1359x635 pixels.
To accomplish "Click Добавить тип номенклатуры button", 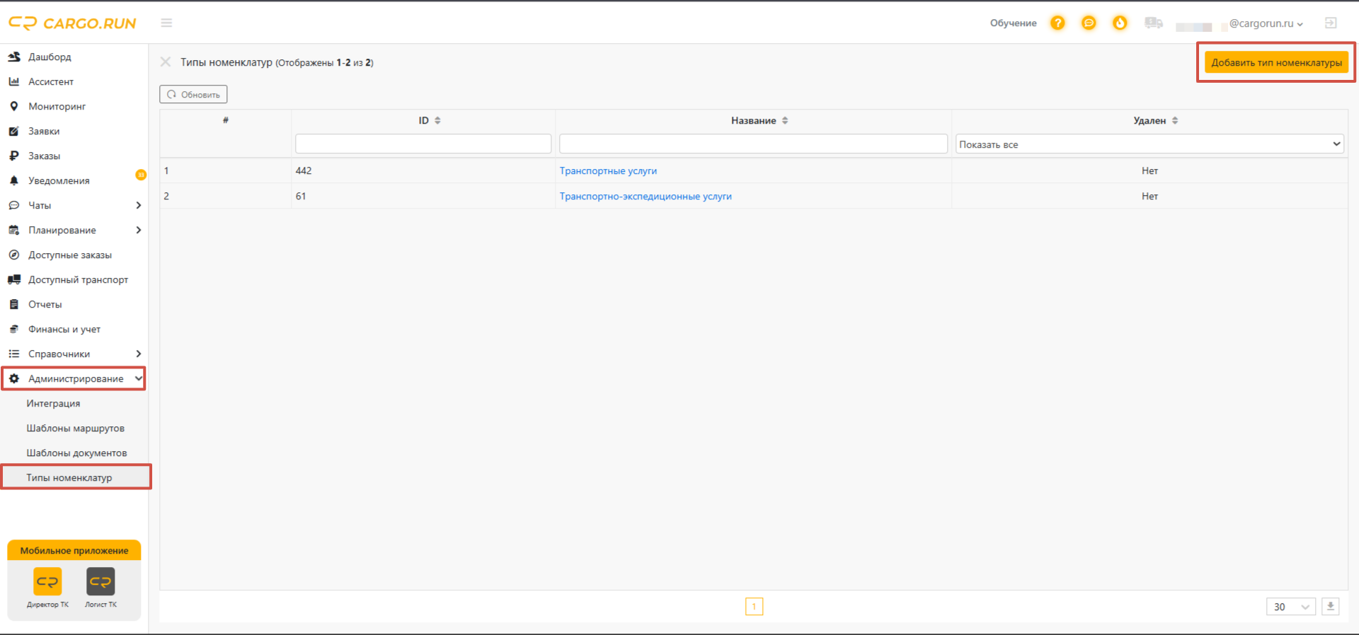I will click(1276, 62).
